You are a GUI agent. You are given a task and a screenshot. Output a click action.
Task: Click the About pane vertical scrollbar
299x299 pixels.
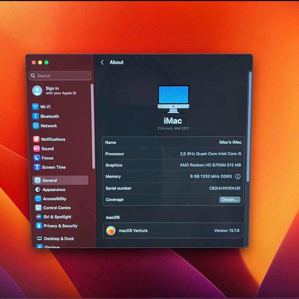tap(250, 126)
